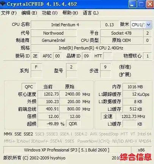This screenshot has height=164, width=154.
Task: Click the SSE2 feature label
Action: (x=28, y=134)
